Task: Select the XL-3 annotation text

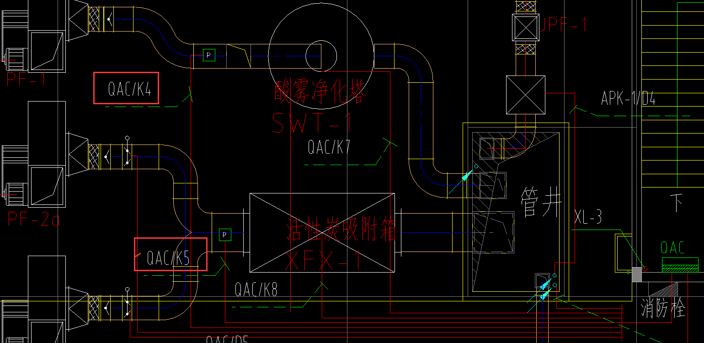Action: click(588, 217)
